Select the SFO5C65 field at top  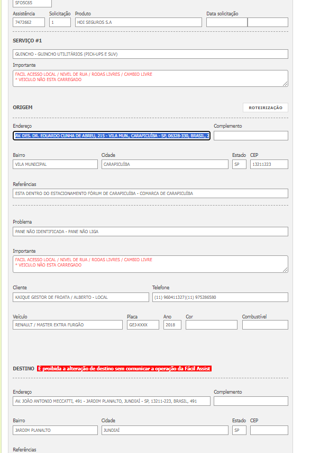point(32,3)
